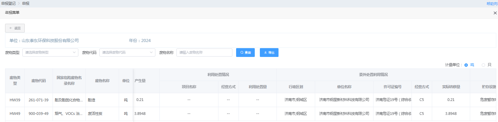Click 酚及酚类化合物 catalog name cell

(69, 100)
